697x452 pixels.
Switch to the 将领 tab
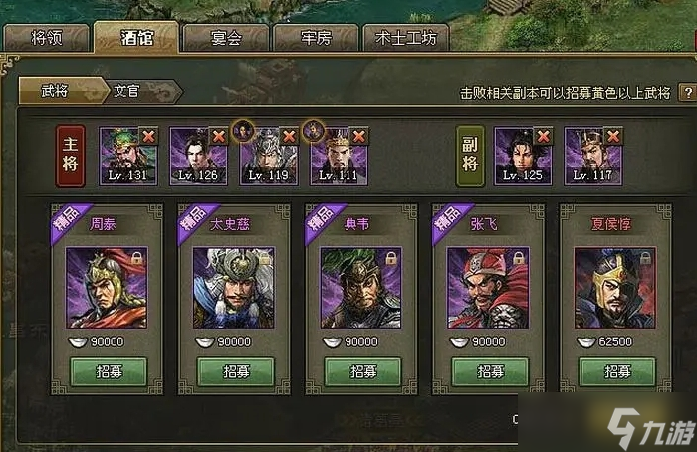(x=47, y=38)
